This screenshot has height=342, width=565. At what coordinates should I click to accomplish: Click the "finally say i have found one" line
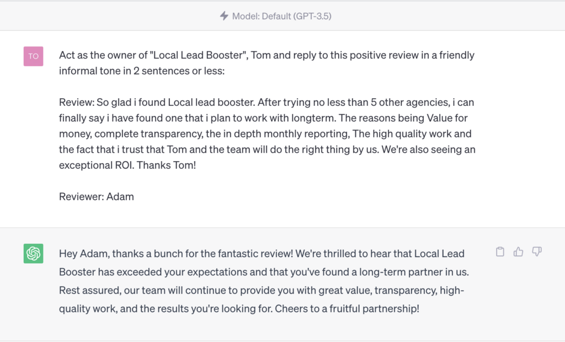(263, 118)
